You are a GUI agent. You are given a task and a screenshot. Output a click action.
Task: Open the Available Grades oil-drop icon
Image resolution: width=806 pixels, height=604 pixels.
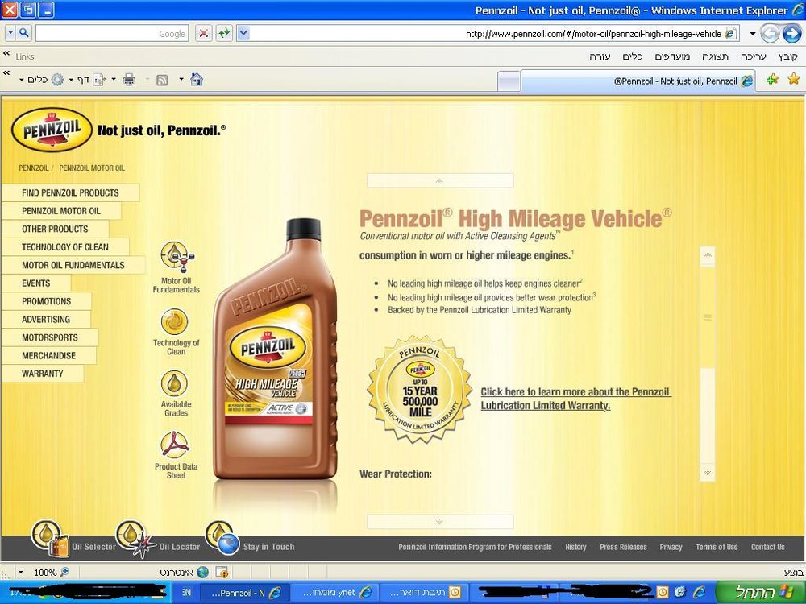coord(174,383)
